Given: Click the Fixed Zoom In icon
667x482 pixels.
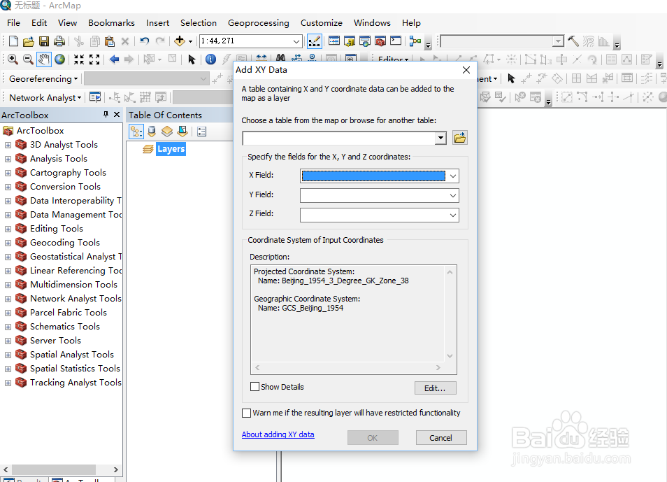Looking at the screenshot, I should (79, 59).
